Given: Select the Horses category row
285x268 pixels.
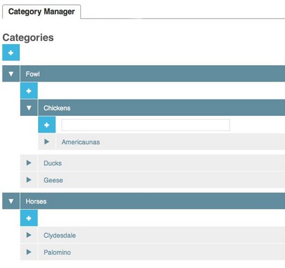Looking at the screenshot, I should click(x=153, y=201).
